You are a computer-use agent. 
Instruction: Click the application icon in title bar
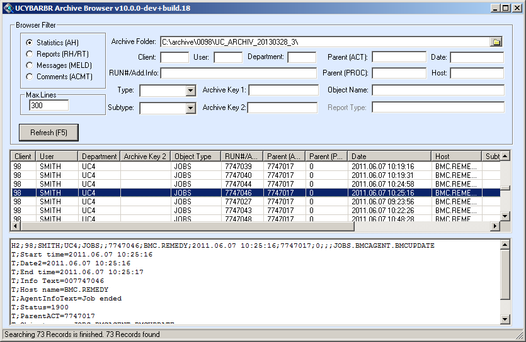(9, 8)
